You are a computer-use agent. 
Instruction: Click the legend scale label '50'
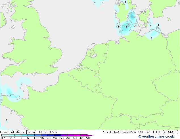click(88, 138)
